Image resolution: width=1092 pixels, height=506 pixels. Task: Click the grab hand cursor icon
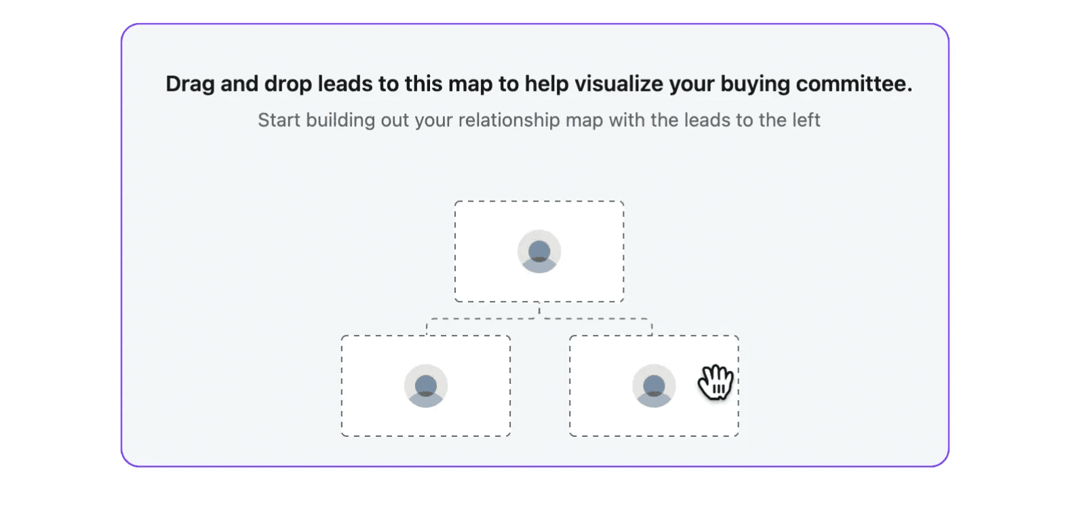coord(716,382)
